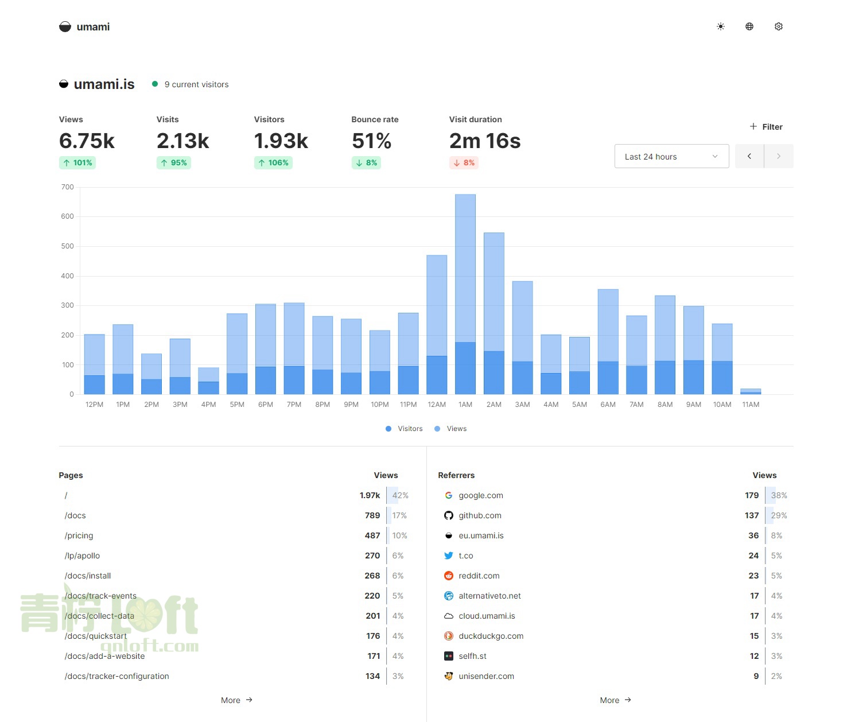This screenshot has width=851, height=722.
Task: Open the /lp/apollo page link
Action: pyautogui.click(x=82, y=556)
